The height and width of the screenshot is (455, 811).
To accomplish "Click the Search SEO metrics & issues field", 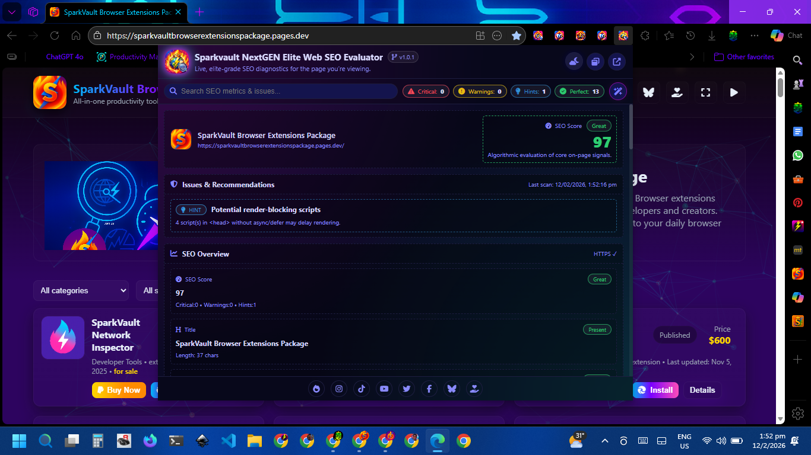I will [x=281, y=91].
